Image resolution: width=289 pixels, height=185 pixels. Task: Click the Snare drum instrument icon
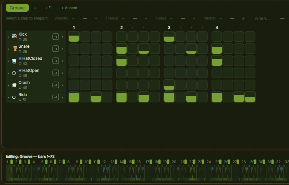15,48
